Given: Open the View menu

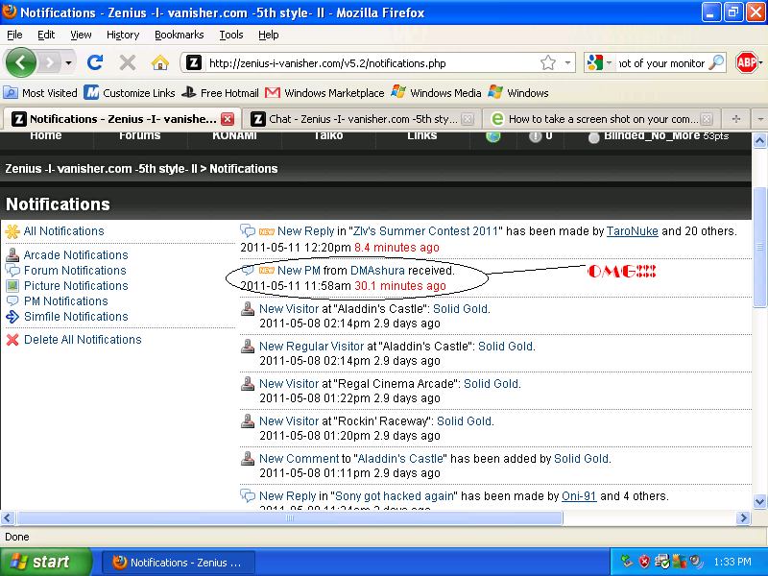Looking at the screenshot, I should coord(81,35).
